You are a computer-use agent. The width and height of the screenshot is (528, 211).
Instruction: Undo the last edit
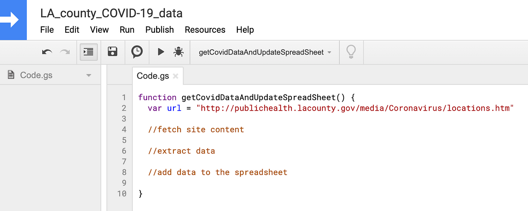point(47,52)
